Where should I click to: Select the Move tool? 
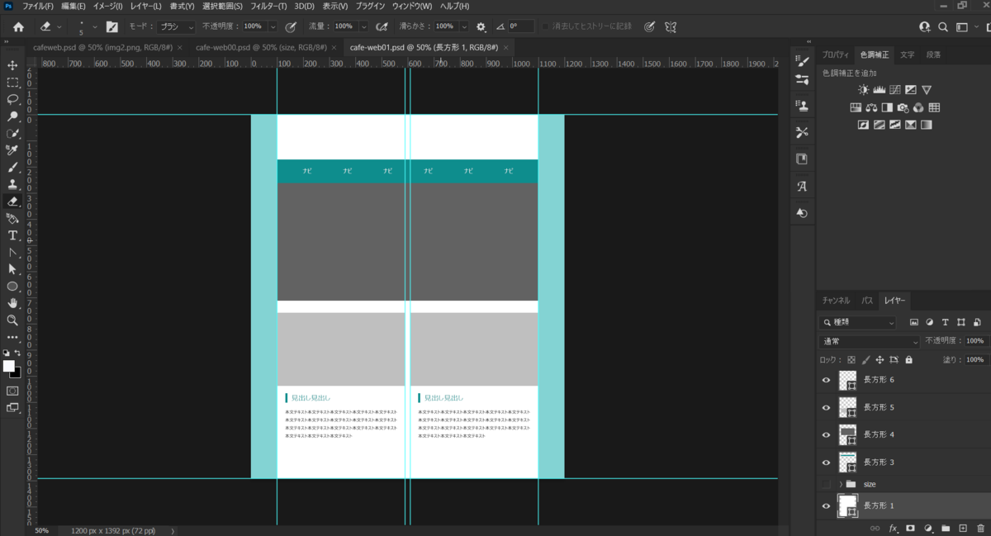pos(12,65)
